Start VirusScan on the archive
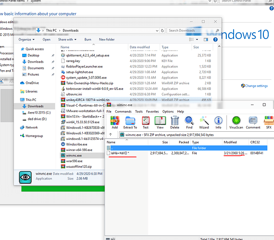 point(236,123)
